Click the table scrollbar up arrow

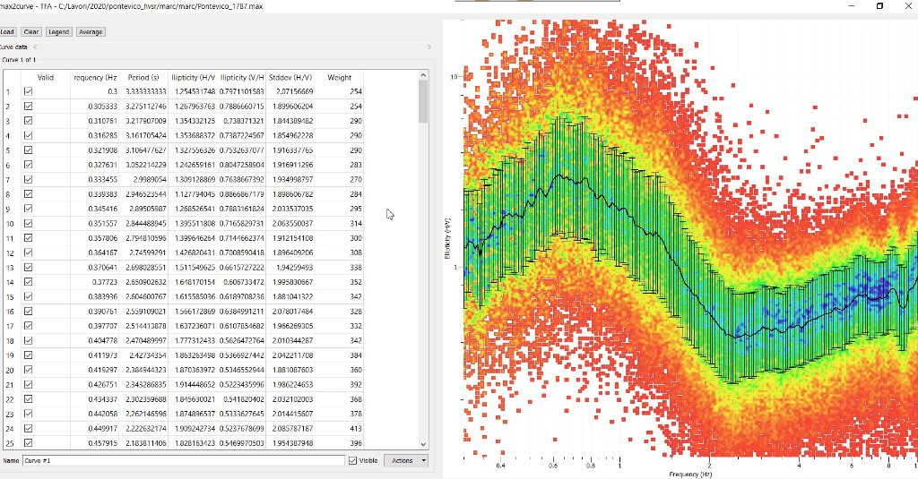[423, 76]
